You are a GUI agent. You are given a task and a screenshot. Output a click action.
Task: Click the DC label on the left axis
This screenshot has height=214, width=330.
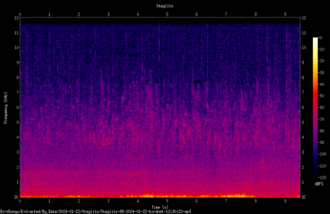16,197
